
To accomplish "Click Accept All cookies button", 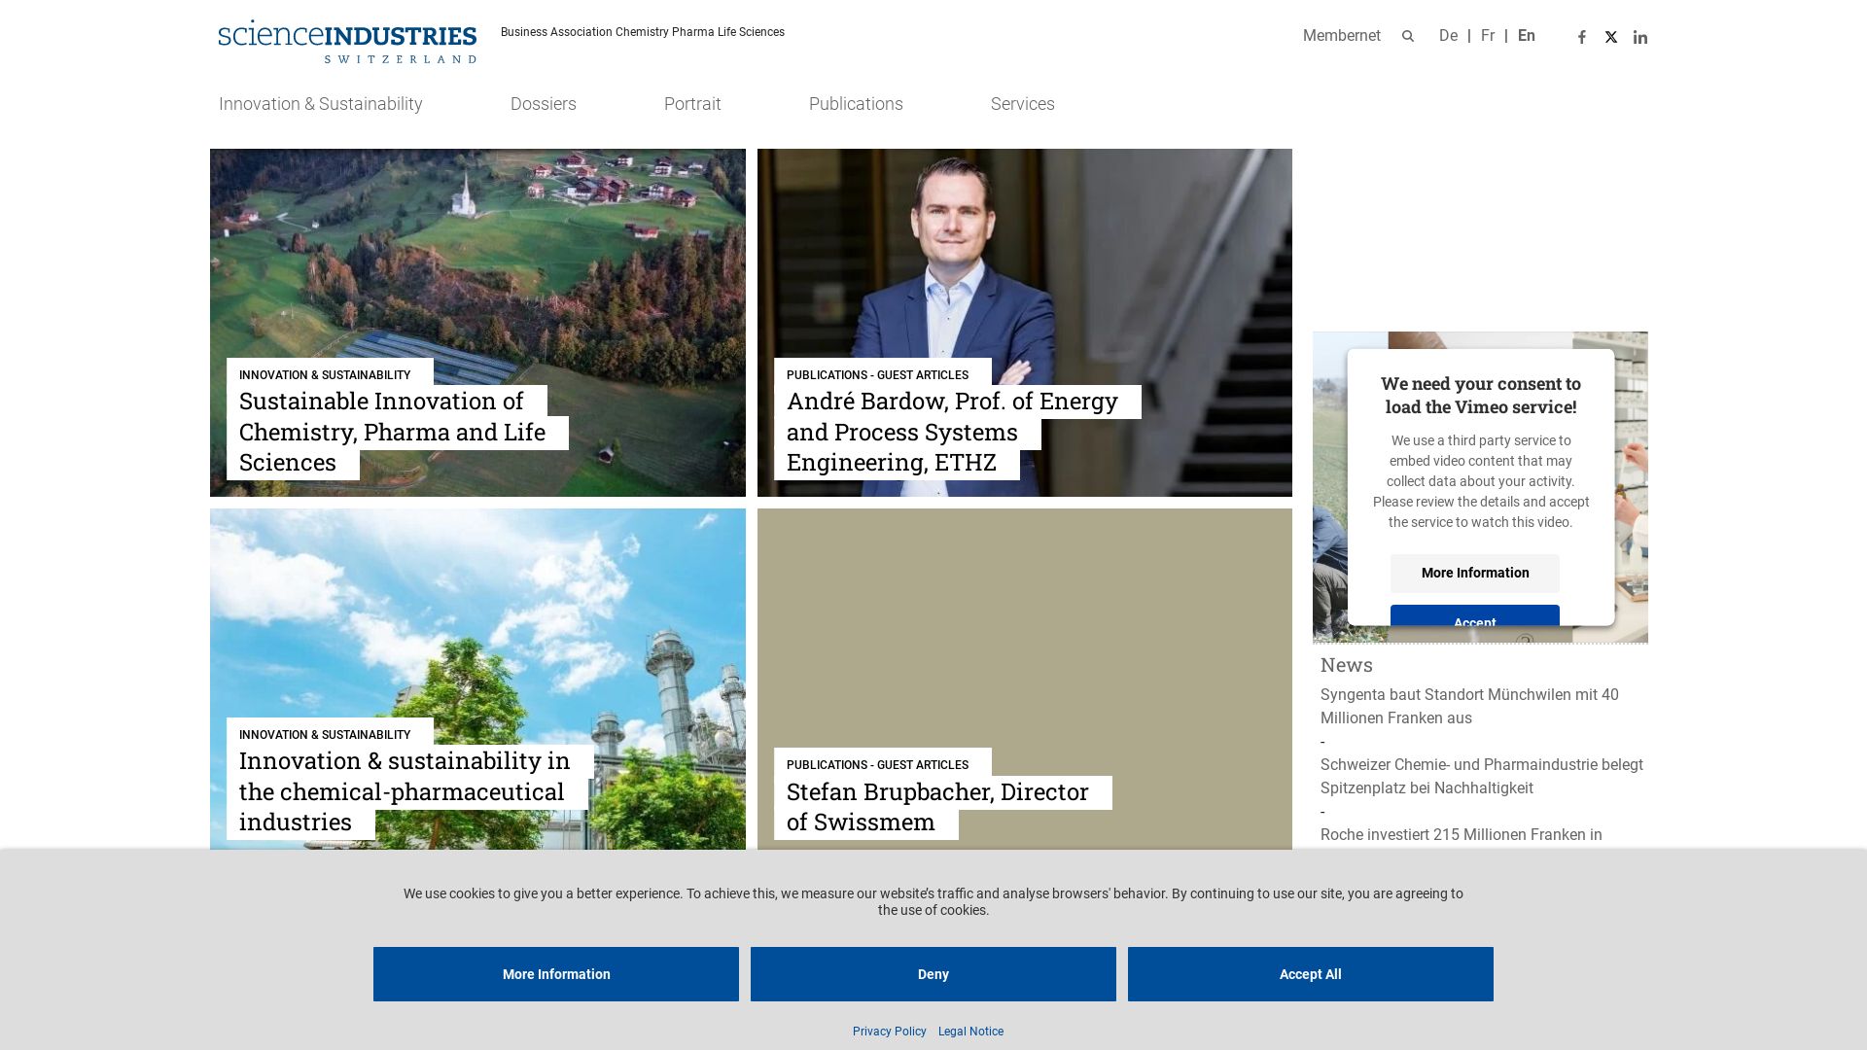I will coord(1311,974).
